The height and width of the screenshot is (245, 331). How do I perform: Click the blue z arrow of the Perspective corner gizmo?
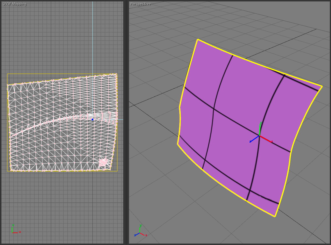tap(137, 234)
